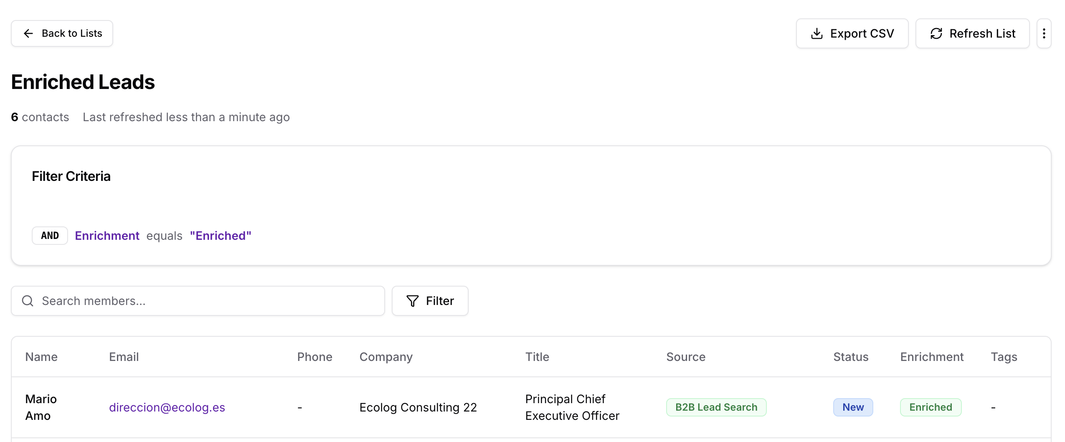This screenshot has width=1065, height=442.
Task: Click the Refresh List circular arrows icon
Action: point(936,33)
